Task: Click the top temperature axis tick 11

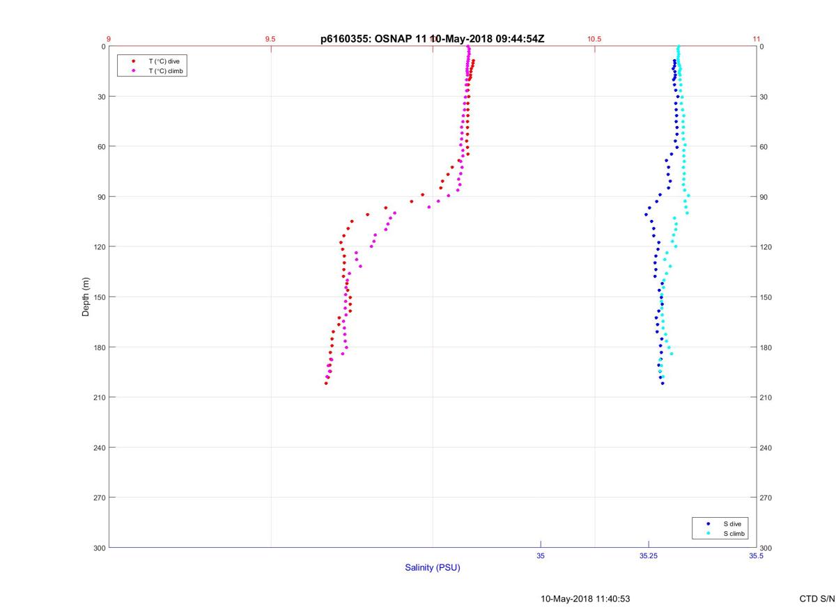Action: point(756,39)
